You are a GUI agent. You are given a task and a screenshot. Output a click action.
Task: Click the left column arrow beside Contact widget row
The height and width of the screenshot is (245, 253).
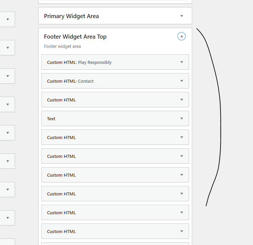8,76
